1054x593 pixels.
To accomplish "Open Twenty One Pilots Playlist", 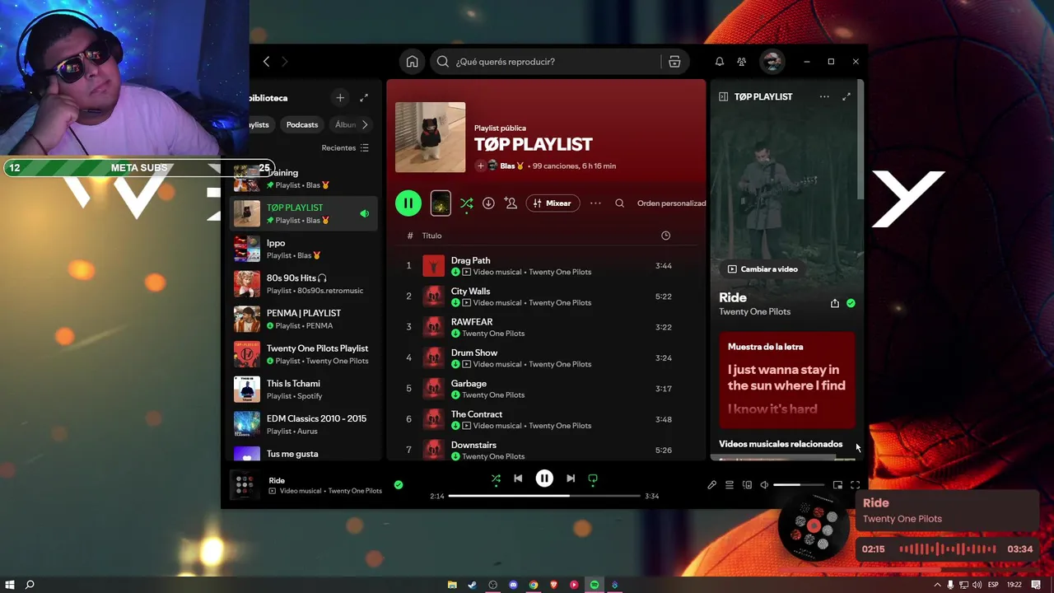I will (x=304, y=354).
